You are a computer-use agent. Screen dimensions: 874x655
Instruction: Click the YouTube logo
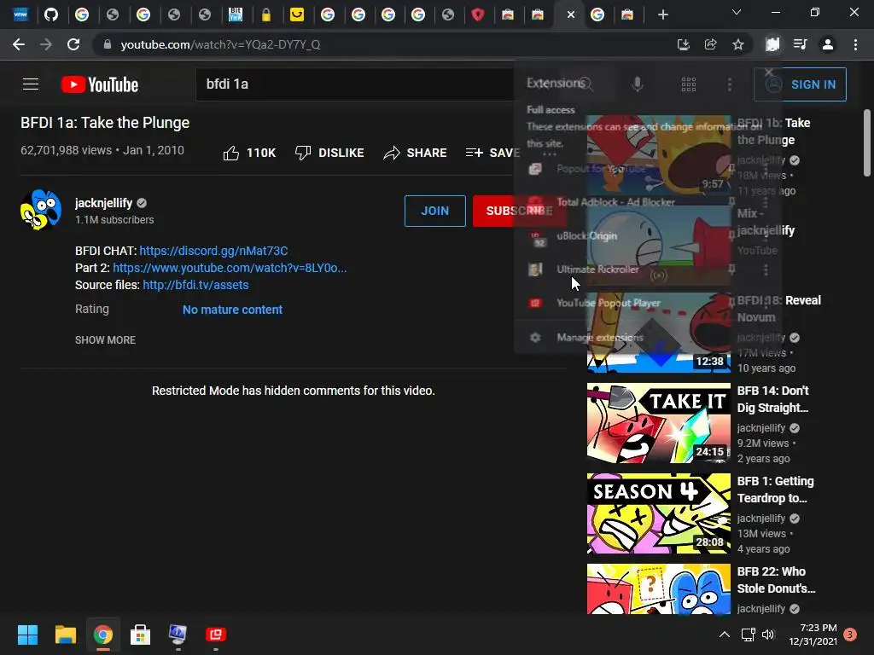(100, 84)
